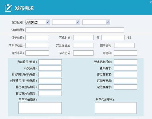Click the 订单价格 input field
Image resolution: width=152 pixels, height=119 pixels.
pos(37,38)
